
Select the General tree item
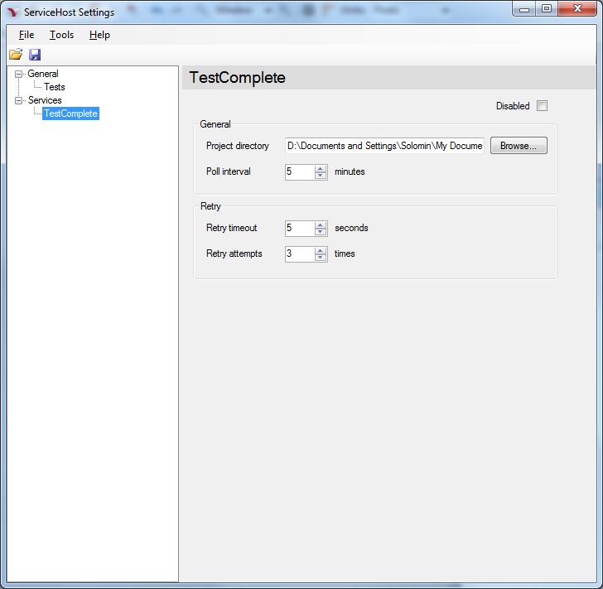(x=43, y=74)
